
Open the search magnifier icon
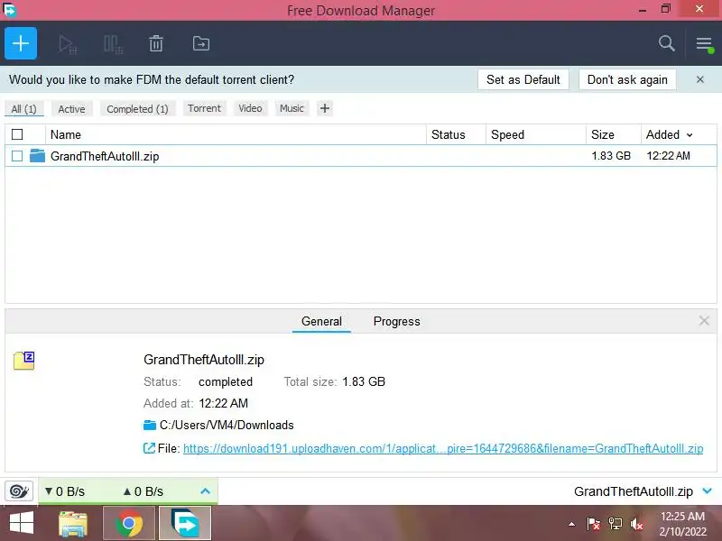point(666,43)
